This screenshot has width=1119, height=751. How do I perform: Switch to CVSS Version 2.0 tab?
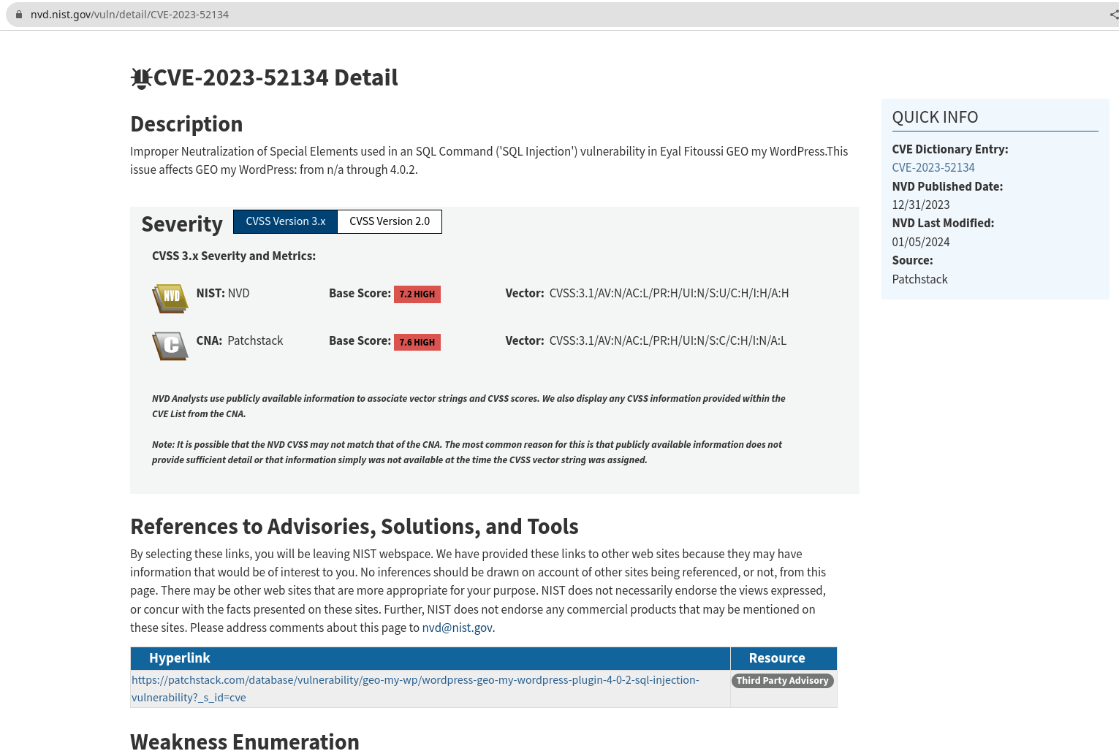click(x=390, y=221)
